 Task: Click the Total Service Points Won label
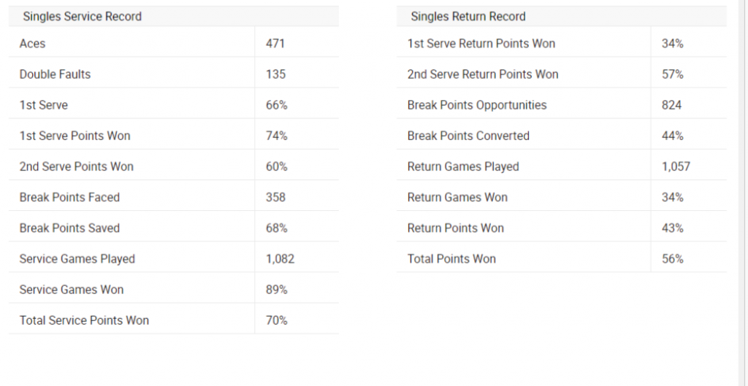point(84,320)
